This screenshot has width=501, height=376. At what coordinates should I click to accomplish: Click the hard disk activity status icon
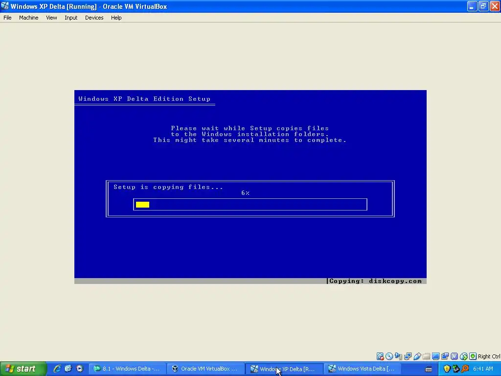380,356
